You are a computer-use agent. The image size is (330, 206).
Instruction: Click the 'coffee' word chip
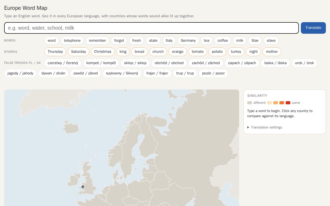(223, 40)
